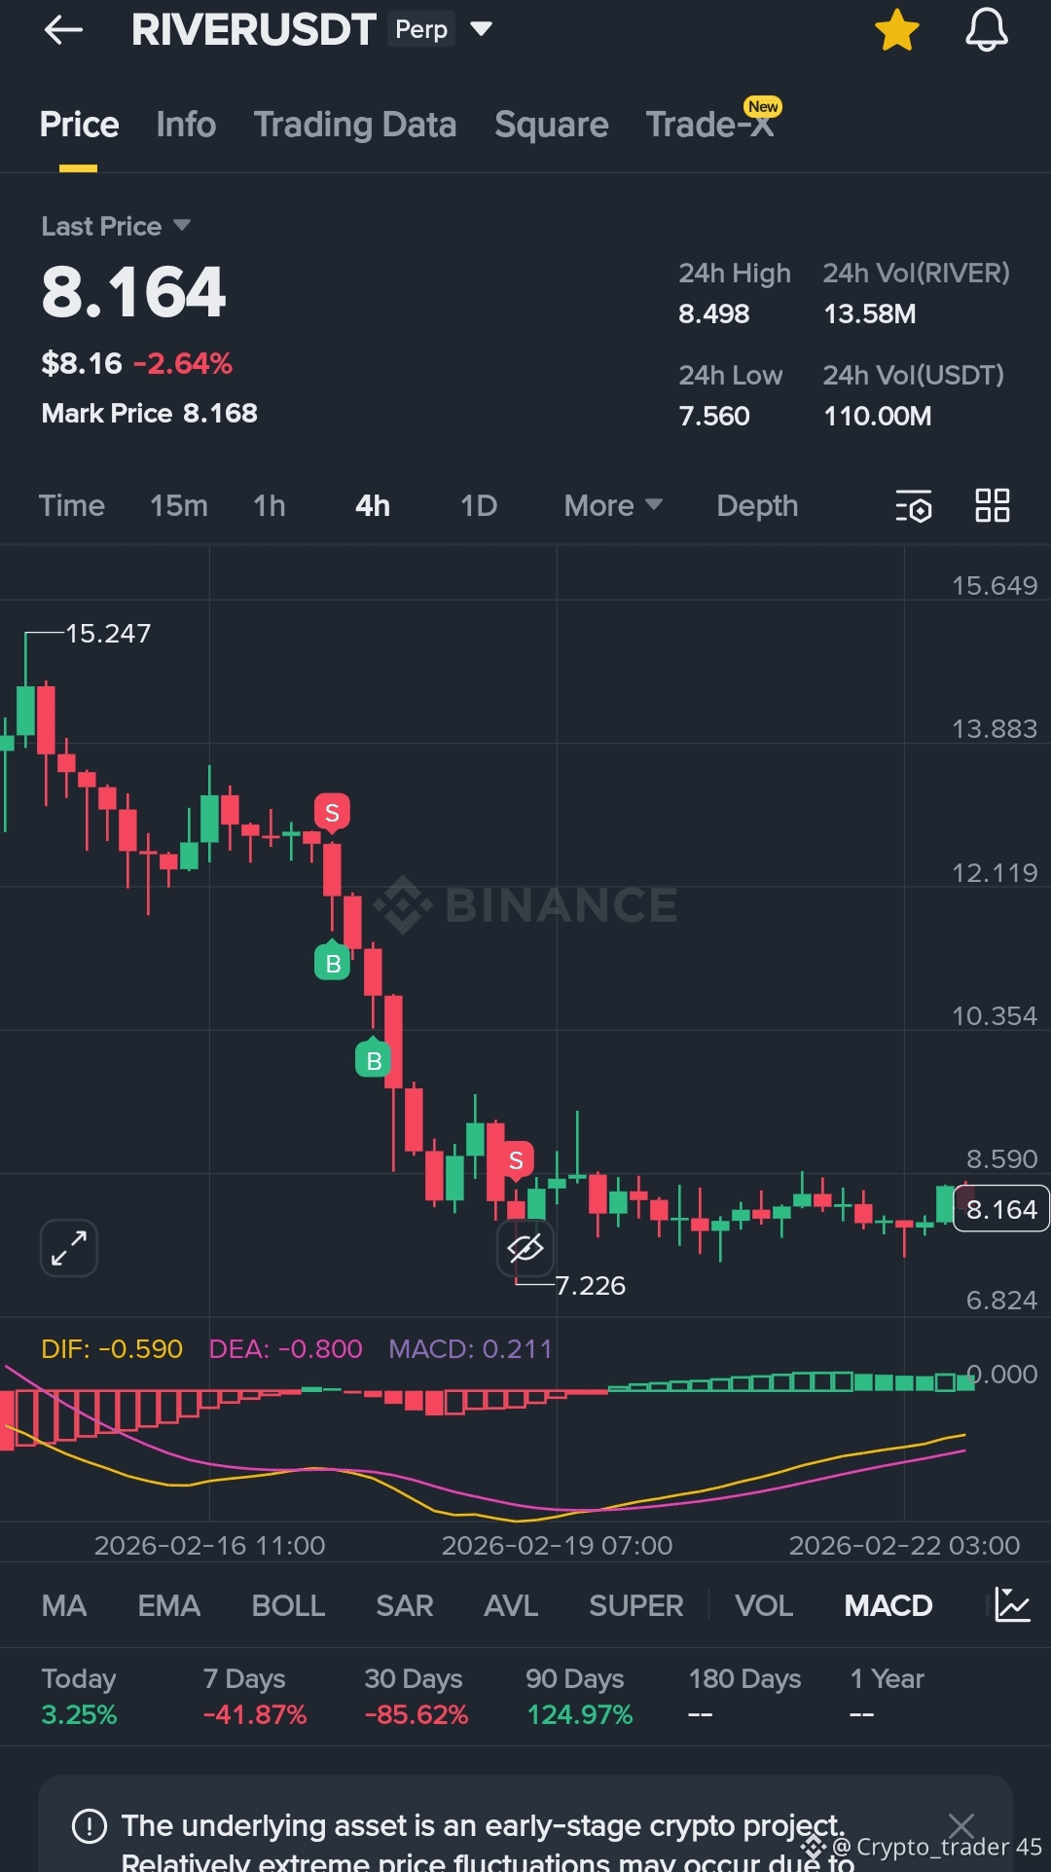Screen dimensions: 1051x1872
Task: Tap the DEA: -0.800 indicator label
Action: coord(285,1348)
